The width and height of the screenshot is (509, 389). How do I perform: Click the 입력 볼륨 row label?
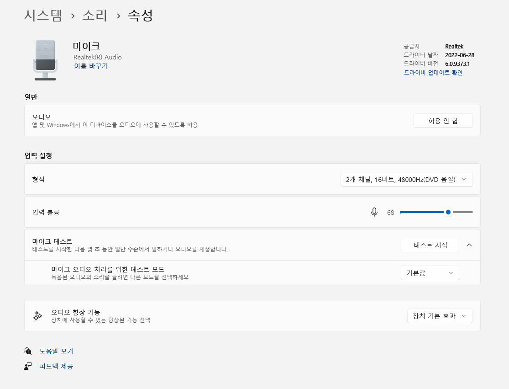click(x=46, y=213)
